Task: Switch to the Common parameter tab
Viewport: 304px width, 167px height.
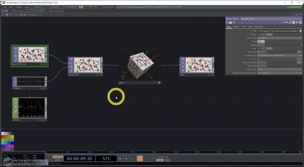Action: pyautogui.click(x=259, y=27)
